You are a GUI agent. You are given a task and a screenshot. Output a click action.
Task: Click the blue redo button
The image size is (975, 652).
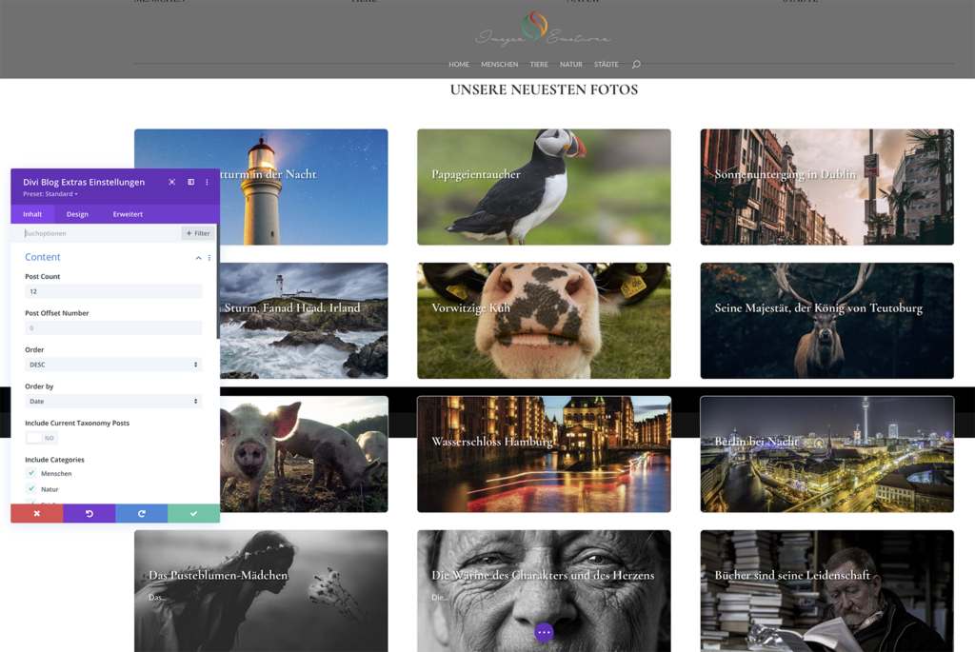pyautogui.click(x=141, y=513)
